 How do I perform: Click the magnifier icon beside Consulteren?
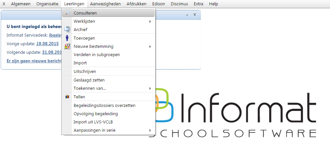pyautogui.click(x=67, y=13)
